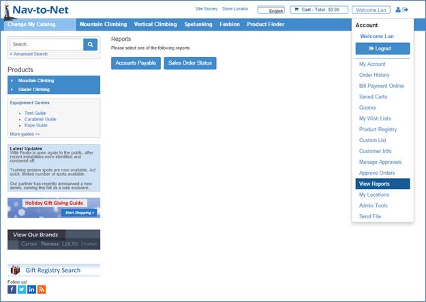Screen dimensions: 426x302
Task: Open the Cart total button
Action: [319, 10]
